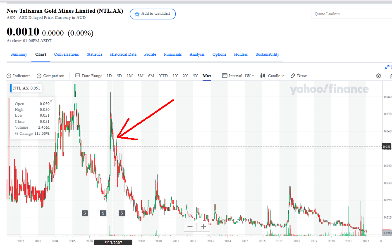This screenshot has width=392, height=245.
Task: Click the company title New Talisman Gold Mines
Action: pos(65,11)
